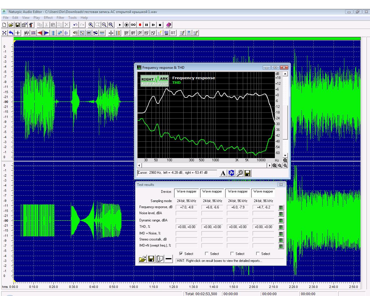Click the graph's vertical dB scrollbar down arrow
Viewport: 370px width, 296px height.
click(x=285, y=155)
